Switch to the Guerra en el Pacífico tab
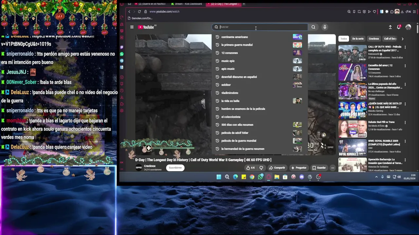The image size is (419, 235). (151, 4)
